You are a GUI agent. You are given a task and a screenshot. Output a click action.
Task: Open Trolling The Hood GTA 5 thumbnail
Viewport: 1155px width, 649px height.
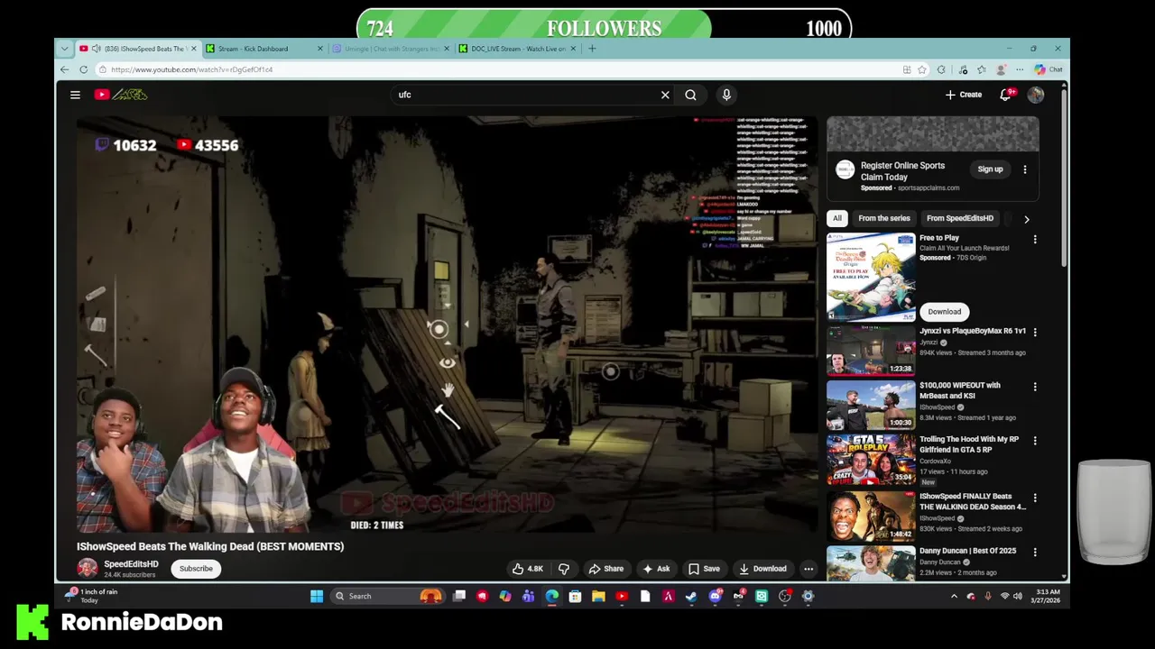[871, 460]
